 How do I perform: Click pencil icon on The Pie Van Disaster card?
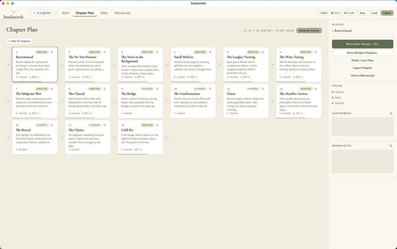coord(105,52)
